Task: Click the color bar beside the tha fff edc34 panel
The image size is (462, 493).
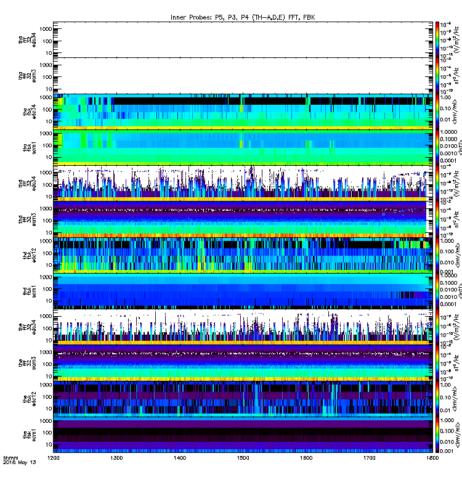Action: coord(437,39)
